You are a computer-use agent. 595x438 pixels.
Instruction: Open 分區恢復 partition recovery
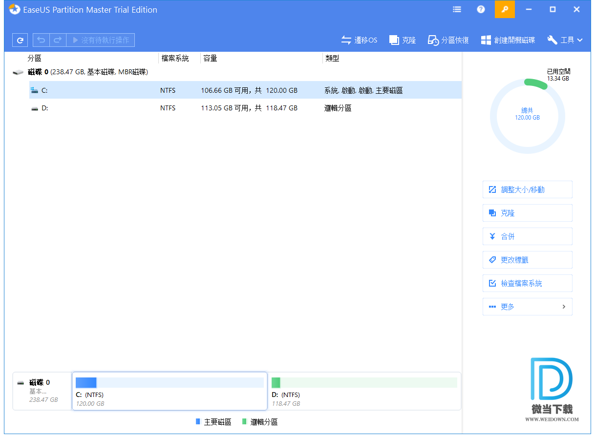point(448,40)
